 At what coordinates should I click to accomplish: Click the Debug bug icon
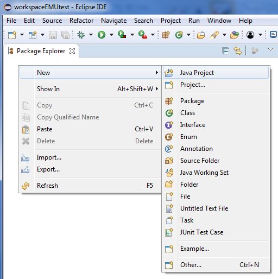(x=81, y=35)
